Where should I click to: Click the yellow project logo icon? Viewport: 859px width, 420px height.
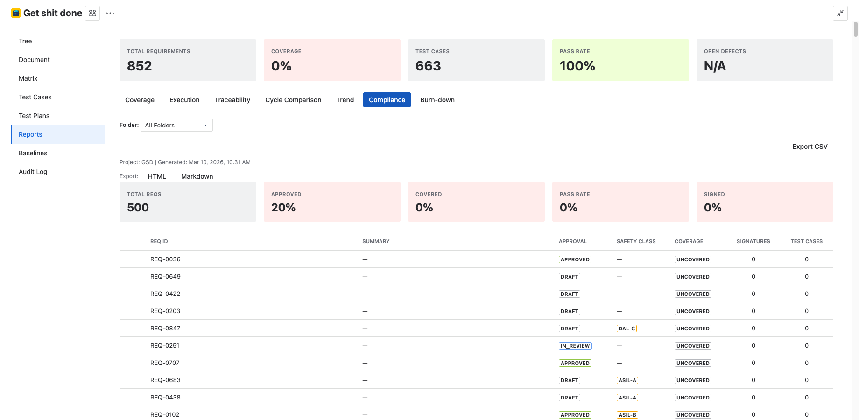pos(15,13)
